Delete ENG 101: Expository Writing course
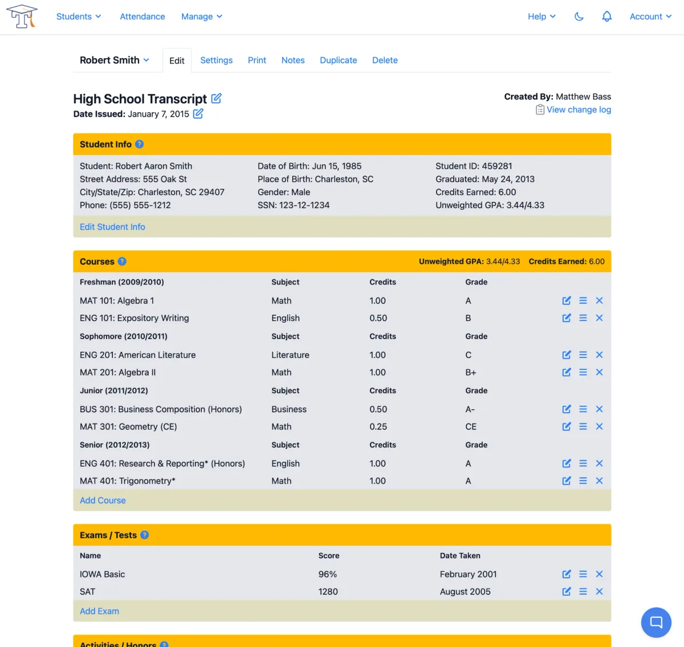 599,318
